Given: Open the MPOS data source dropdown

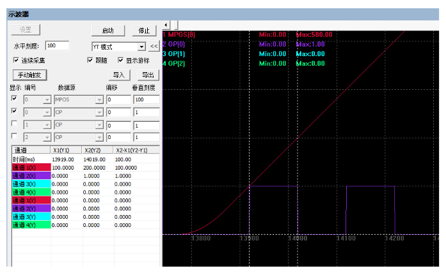Looking at the screenshot, I should pyautogui.click(x=99, y=100).
